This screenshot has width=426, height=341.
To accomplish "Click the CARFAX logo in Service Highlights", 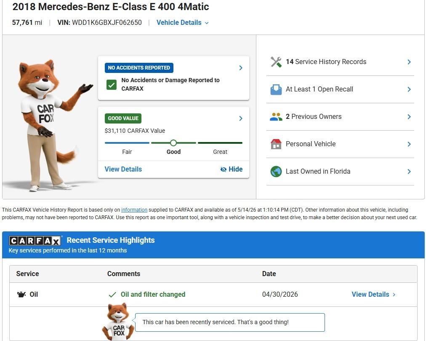I will pos(35,241).
